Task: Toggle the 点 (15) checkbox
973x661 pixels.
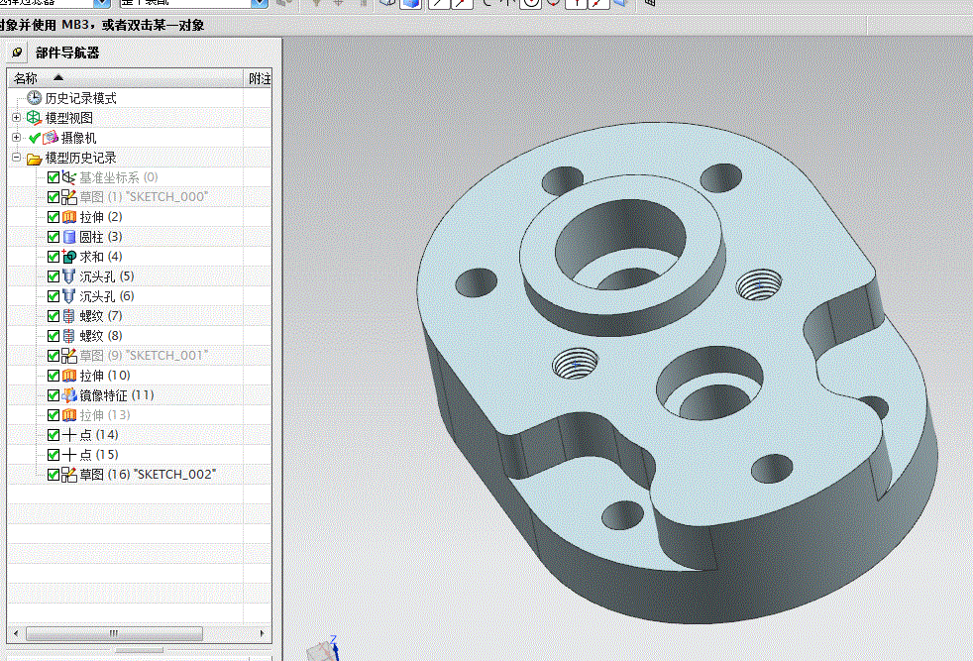Action: (x=54, y=455)
